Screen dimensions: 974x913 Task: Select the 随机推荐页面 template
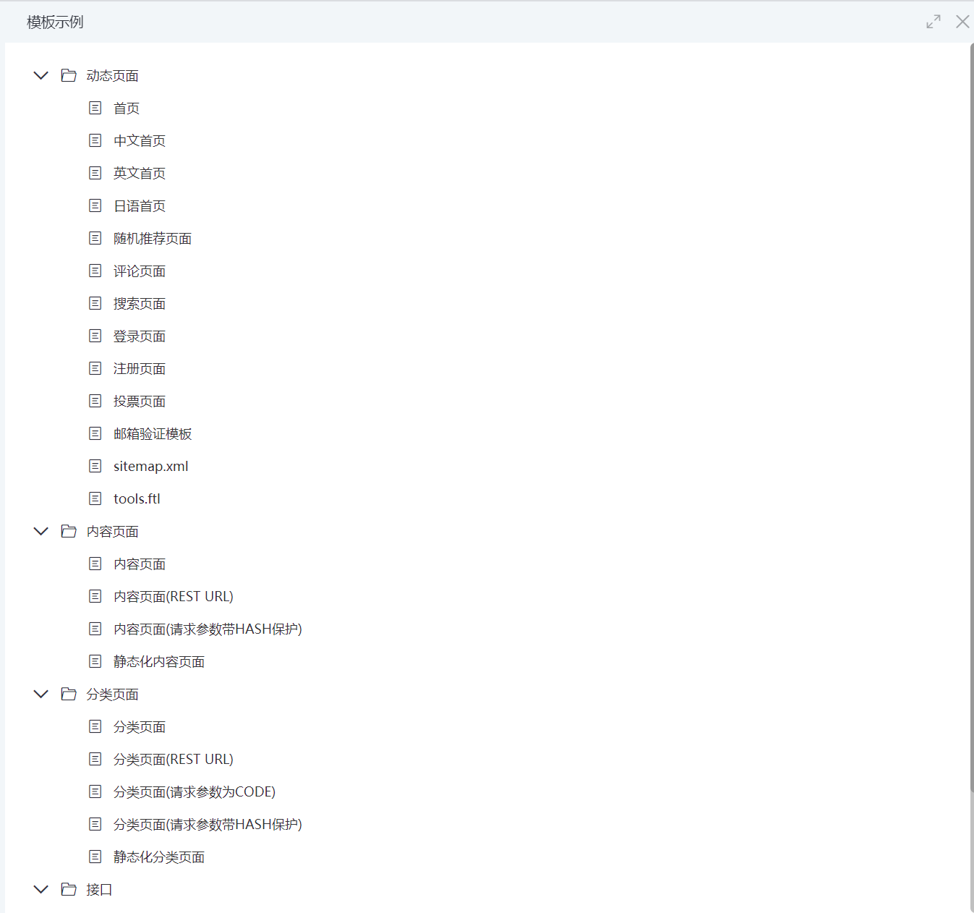click(x=153, y=238)
